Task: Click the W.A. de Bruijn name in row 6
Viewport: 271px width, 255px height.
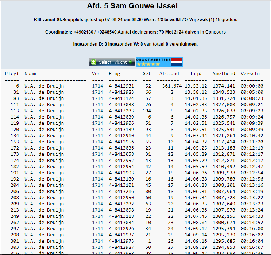Action: (x=44, y=86)
